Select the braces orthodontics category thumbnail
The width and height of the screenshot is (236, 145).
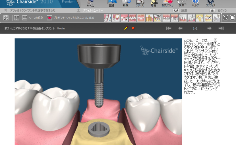[166, 18]
